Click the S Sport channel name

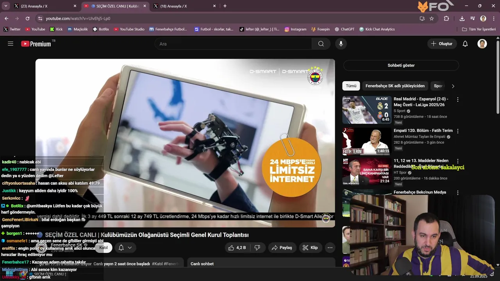tap(400, 111)
